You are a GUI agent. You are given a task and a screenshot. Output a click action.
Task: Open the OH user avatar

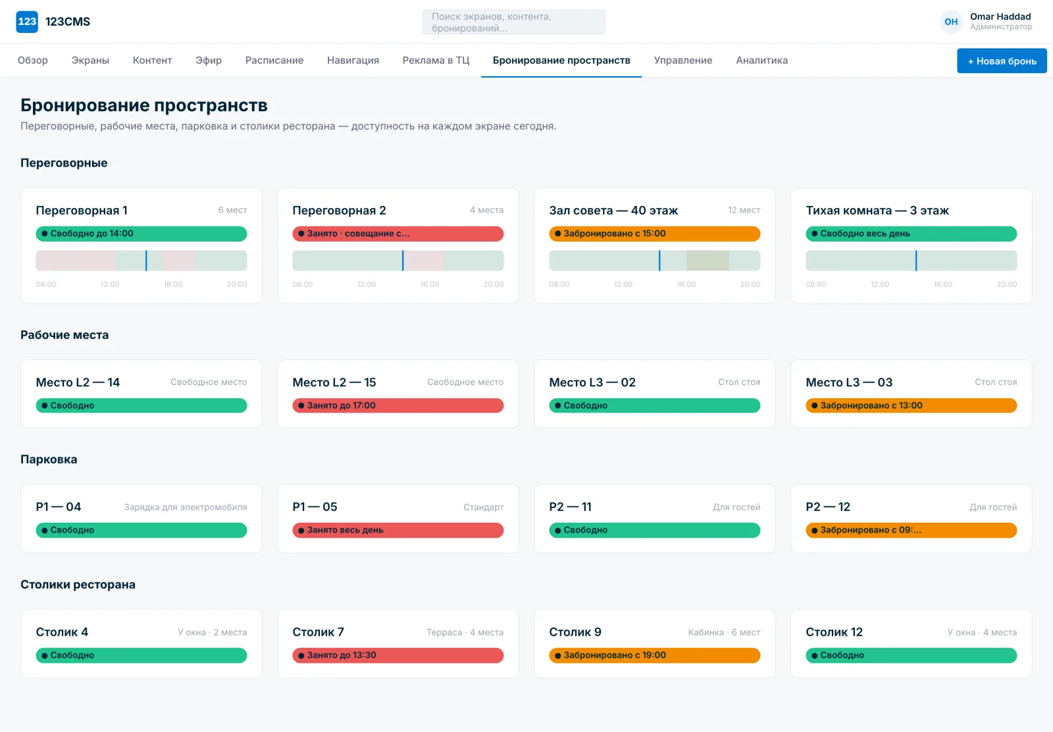[x=951, y=22]
